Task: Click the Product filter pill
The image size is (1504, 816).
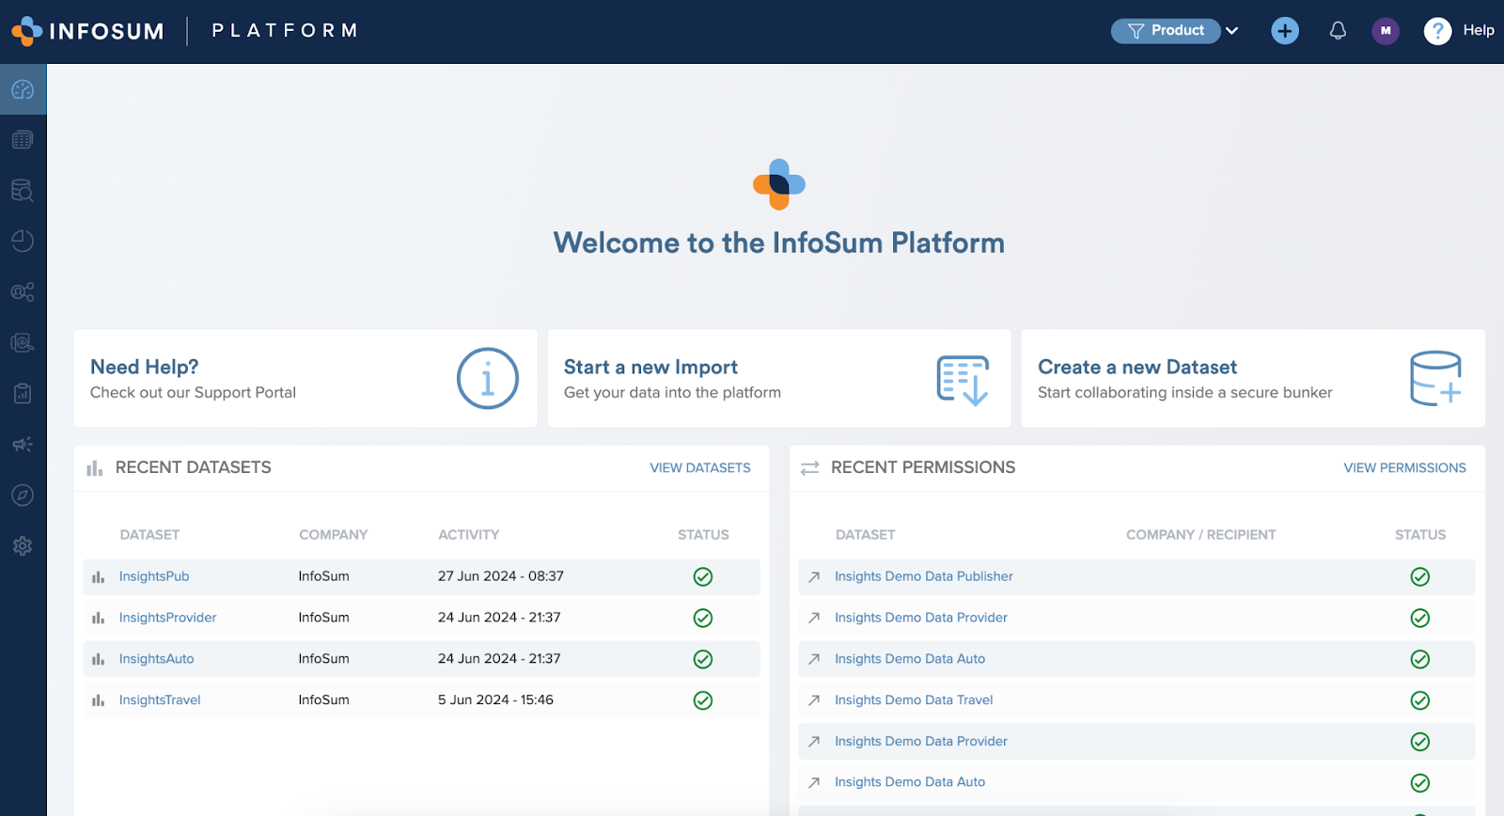Action: (x=1166, y=31)
